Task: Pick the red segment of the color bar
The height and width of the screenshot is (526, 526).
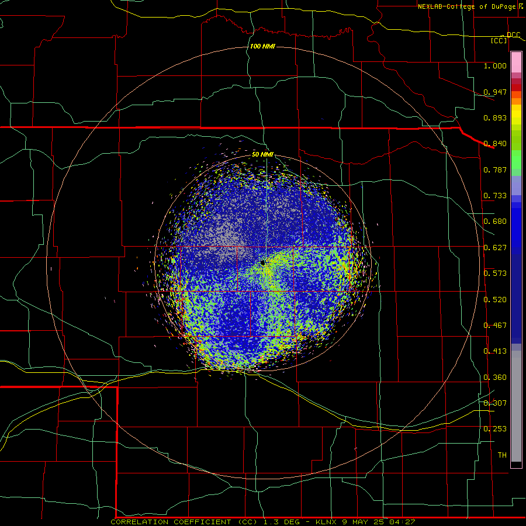Action: (516, 88)
